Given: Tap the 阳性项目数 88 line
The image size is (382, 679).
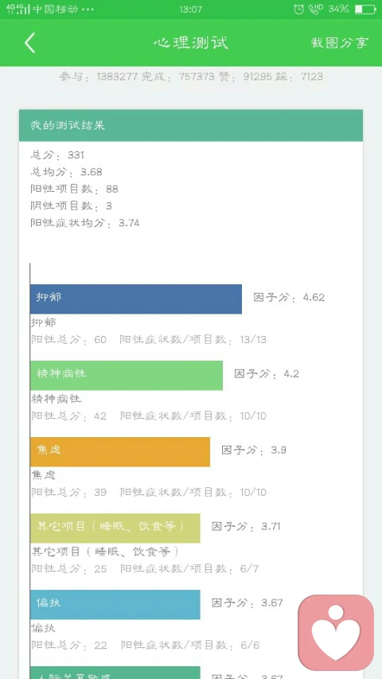Looking at the screenshot, I should 75,189.
